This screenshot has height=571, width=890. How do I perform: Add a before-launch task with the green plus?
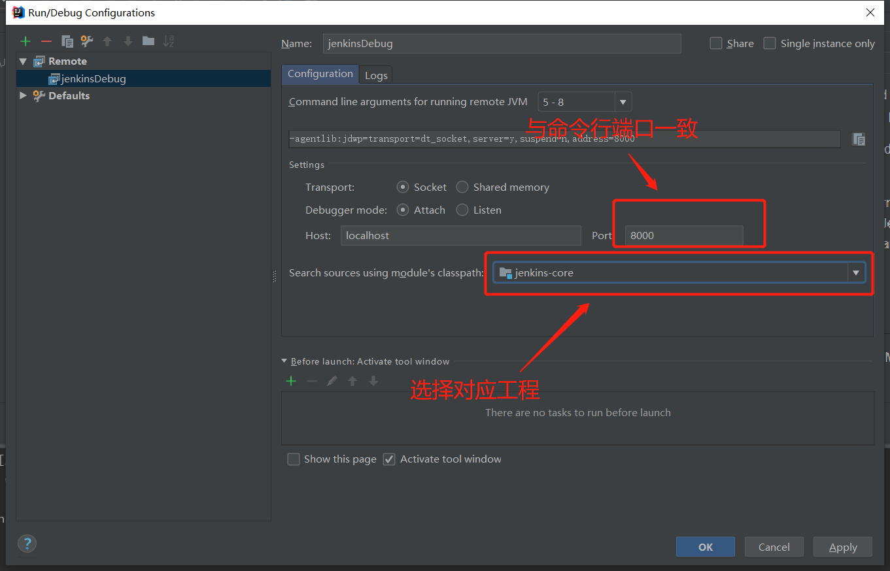coord(291,381)
